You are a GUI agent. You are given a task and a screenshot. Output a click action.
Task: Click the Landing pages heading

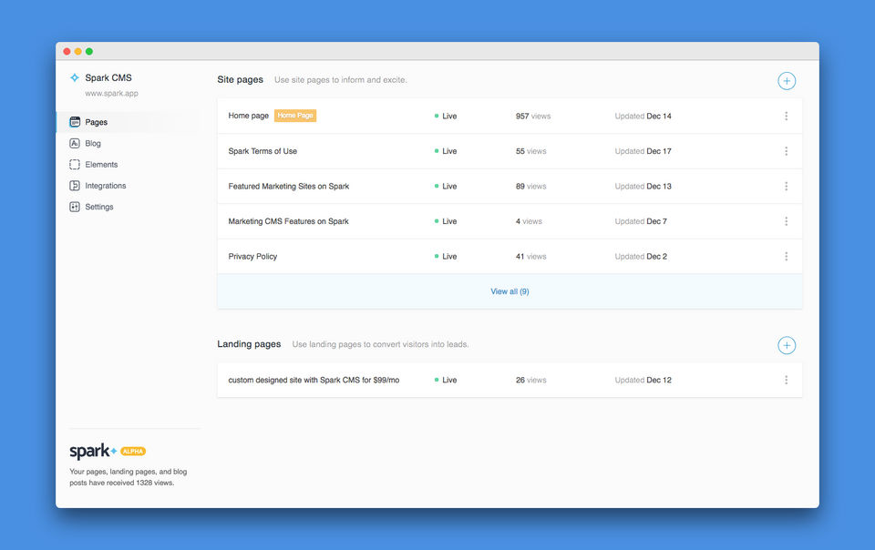[249, 344]
